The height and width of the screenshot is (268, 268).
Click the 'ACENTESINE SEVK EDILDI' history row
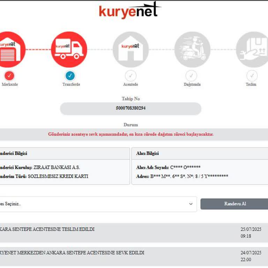pyautogui.click(x=134, y=256)
